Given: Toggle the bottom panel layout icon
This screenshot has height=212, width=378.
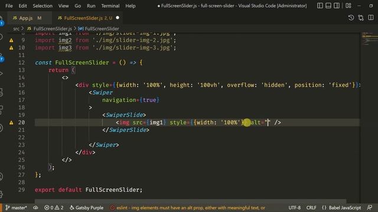Looking at the screenshot, I should tap(328, 5).
